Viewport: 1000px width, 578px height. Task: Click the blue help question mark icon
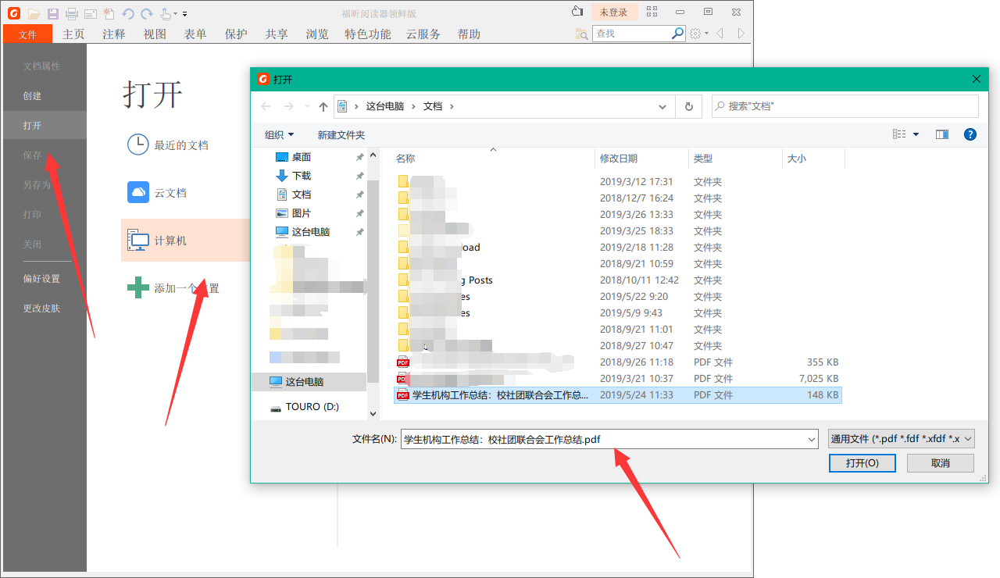[970, 134]
